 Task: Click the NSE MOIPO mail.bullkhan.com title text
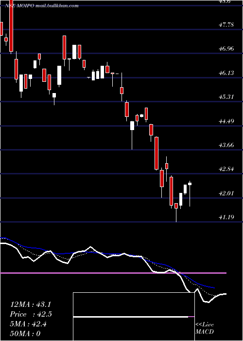(42, 6)
